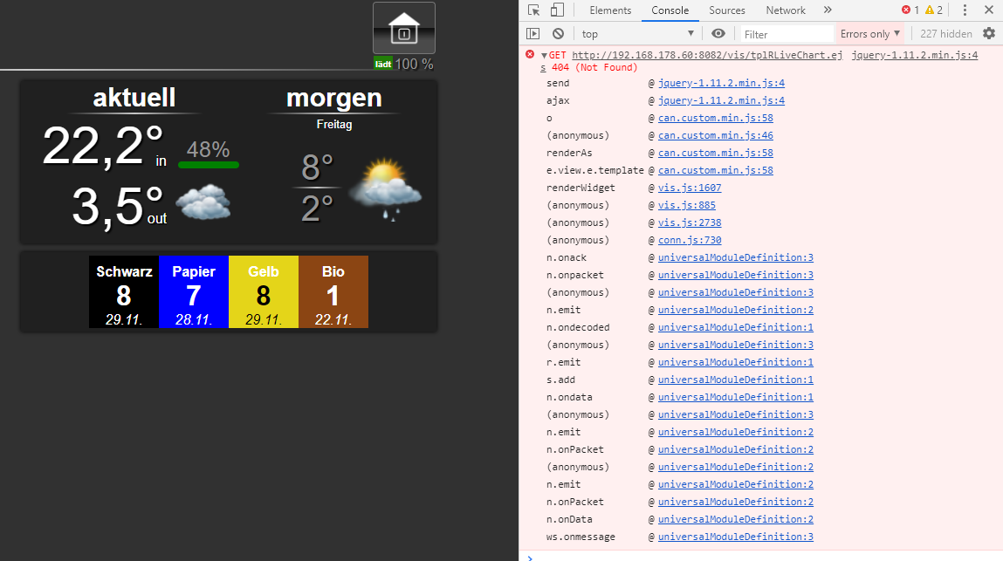Click the 404 (Not Found) error text
The image size is (1003, 561).
coord(594,67)
